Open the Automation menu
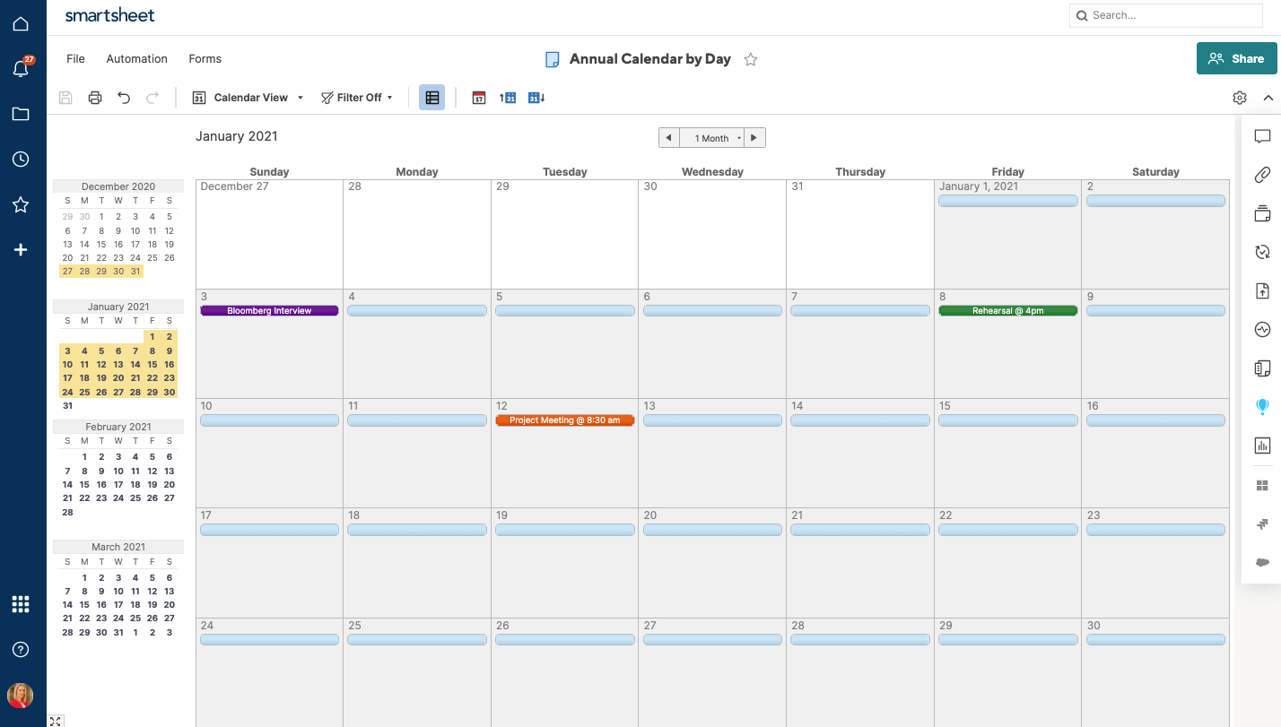 point(136,59)
